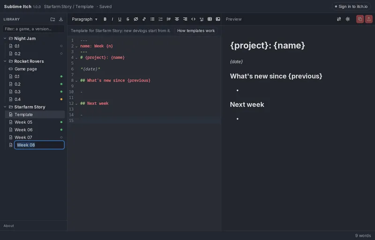
Task: Click the Week 08 rename input field
Action: pos(39,145)
